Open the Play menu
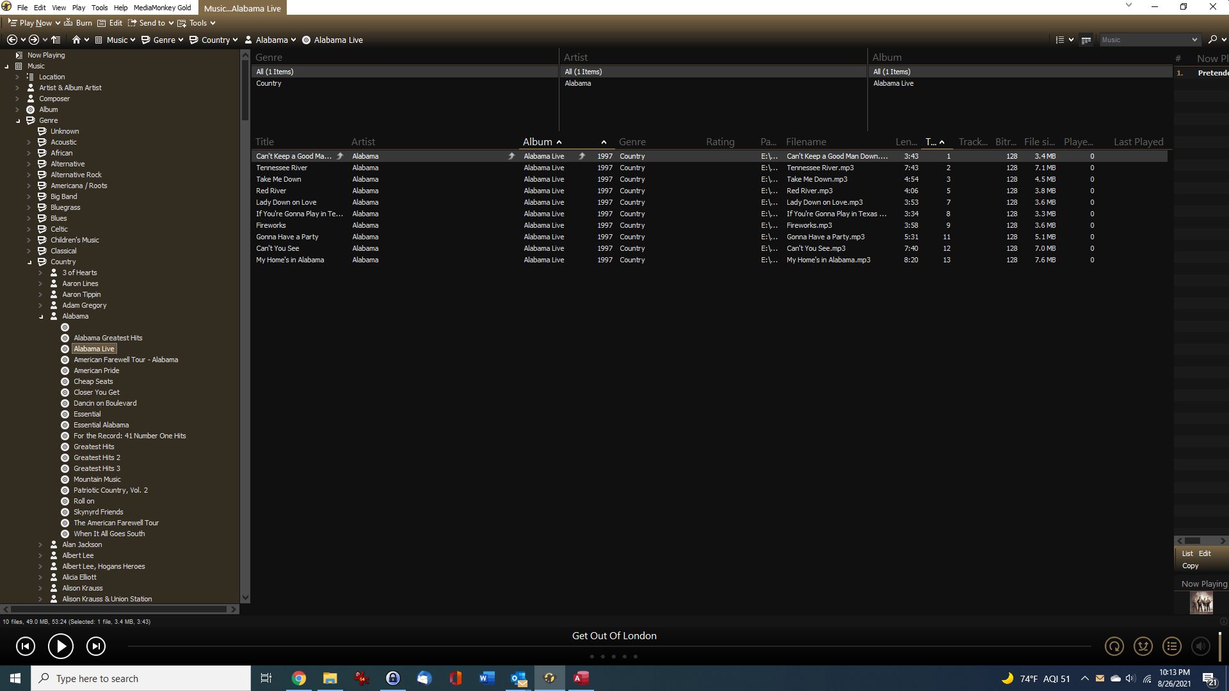 tap(79, 8)
